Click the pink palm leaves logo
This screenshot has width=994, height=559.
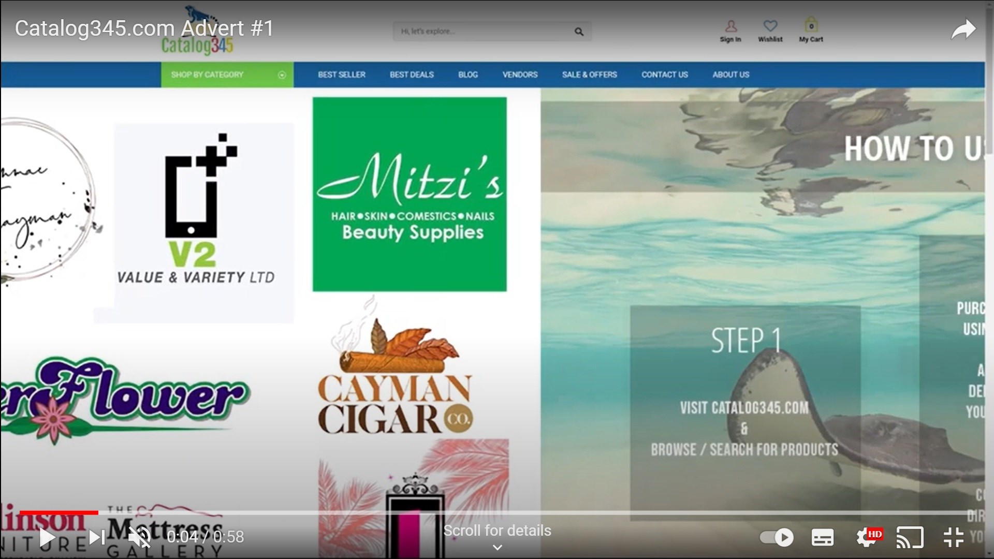coord(414,498)
